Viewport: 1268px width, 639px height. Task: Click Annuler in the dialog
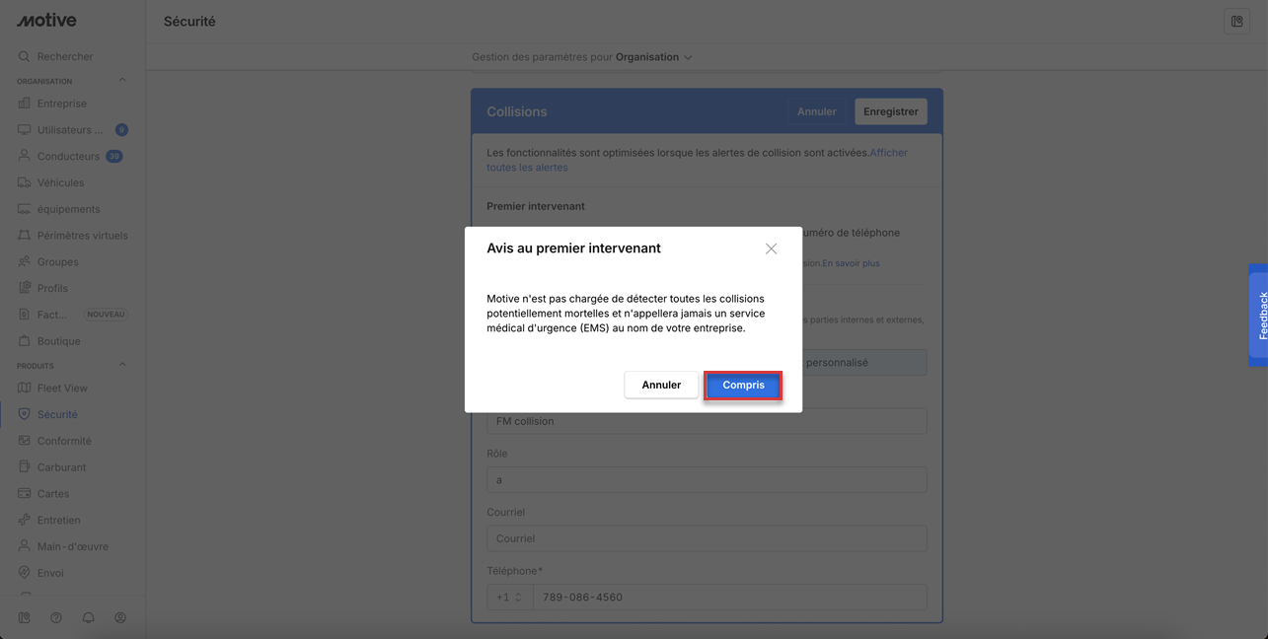tap(661, 386)
